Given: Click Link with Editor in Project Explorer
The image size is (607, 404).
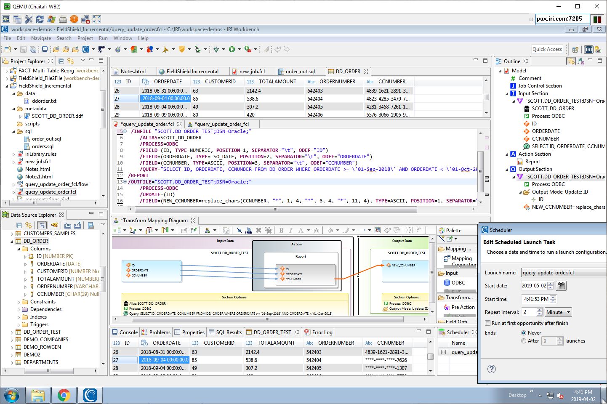Looking at the screenshot, I should pyautogui.click(x=71, y=61).
